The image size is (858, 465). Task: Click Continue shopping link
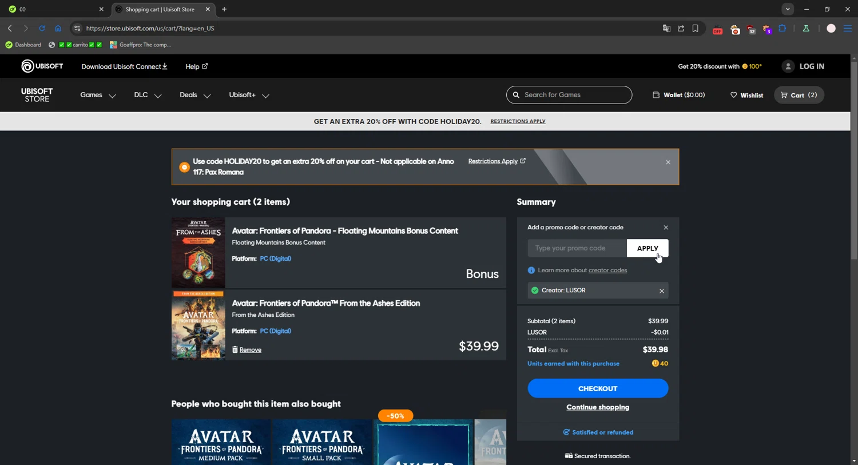click(x=598, y=407)
